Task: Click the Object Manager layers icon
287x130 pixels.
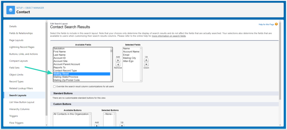Action: pyautogui.click(x=11, y=10)
